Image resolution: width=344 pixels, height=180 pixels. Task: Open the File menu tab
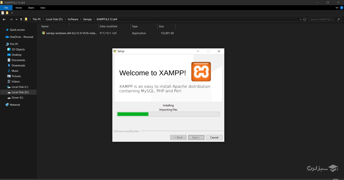(x=6, y=8)
